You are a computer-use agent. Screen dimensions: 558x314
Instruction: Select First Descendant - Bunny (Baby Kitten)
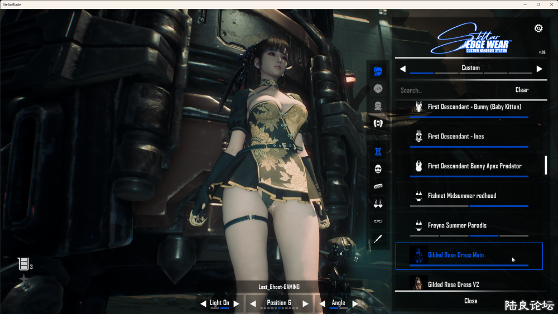(469, 108)
